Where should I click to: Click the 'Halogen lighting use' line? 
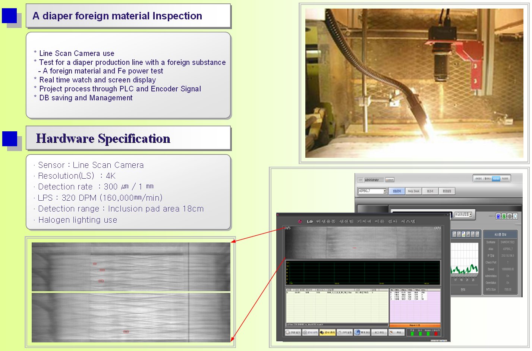(x=75, y=220)
